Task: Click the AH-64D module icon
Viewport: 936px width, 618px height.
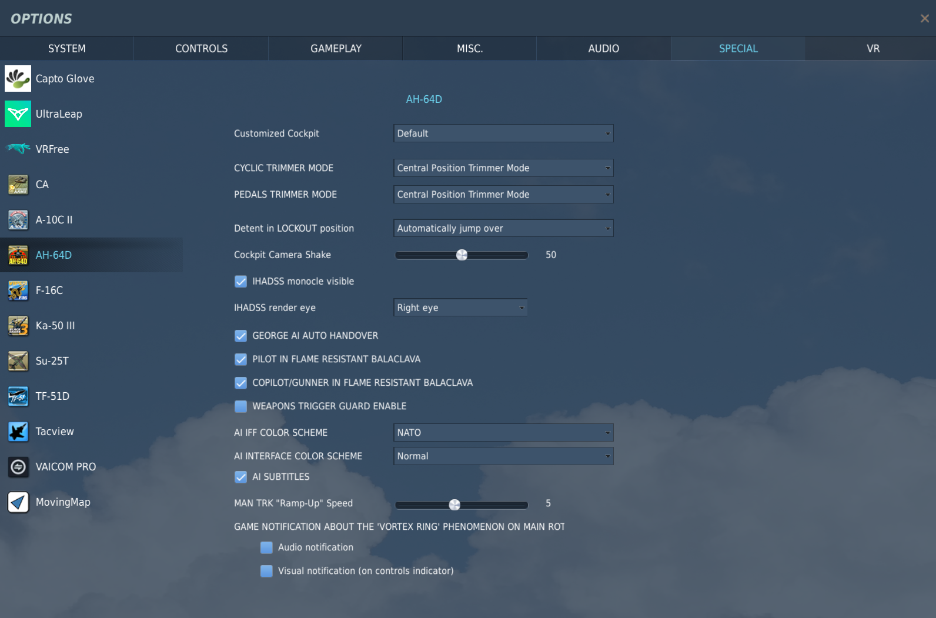Action: (x=18, y=255)
